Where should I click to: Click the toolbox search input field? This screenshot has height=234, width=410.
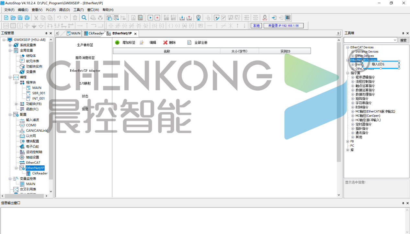click(368, 40)
